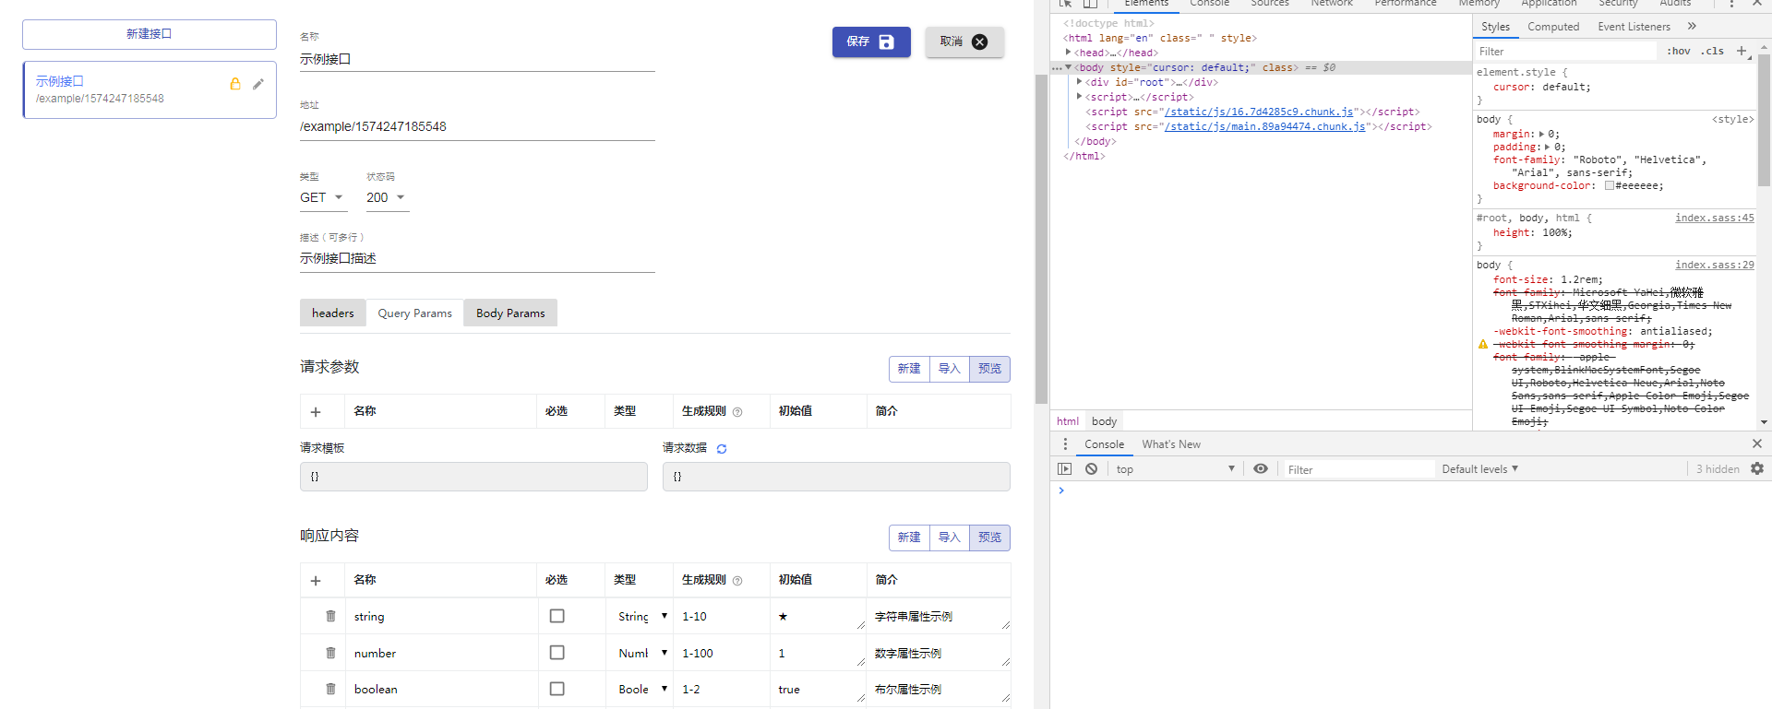1772x709 pixels.
Task: Delete the boolean row with trash icon
Action: coord(330,689)
